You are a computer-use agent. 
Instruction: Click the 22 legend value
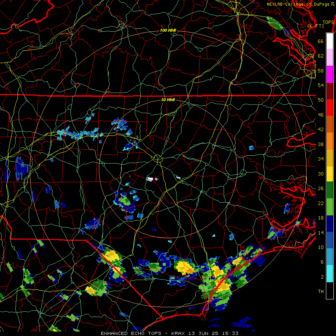coord(321,203)
